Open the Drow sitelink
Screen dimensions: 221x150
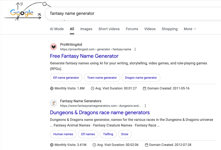pyautogui.click(x=125, y=134)
